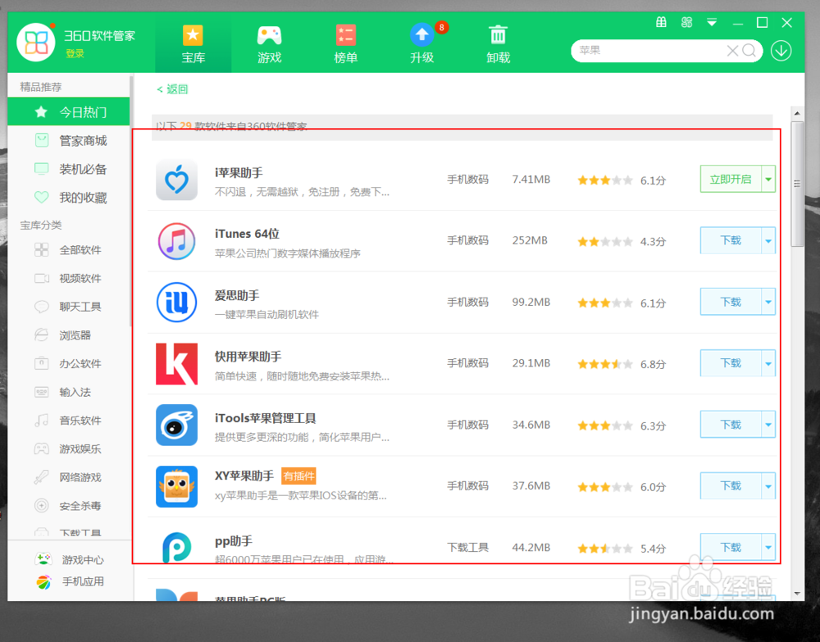
Task: Click 立即开启 for i苹果助手
Action: click(x=731, y=180)
